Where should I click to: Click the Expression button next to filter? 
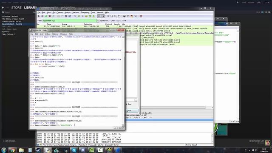(x=104, y=21)
